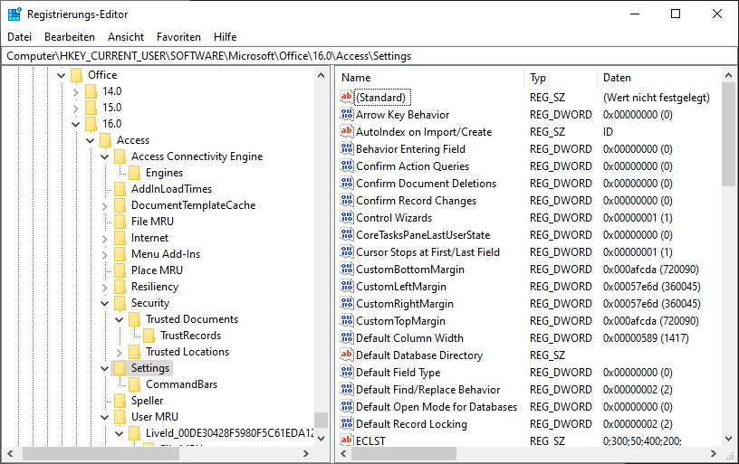Sort values by the Name column header
Image resolution: width=739 pixels, height=464 pixels.
point(430,78)
